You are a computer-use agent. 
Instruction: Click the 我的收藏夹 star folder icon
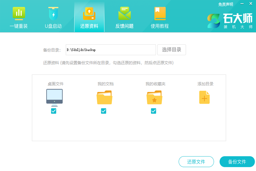pyautogui.click(x=154, y=97)
